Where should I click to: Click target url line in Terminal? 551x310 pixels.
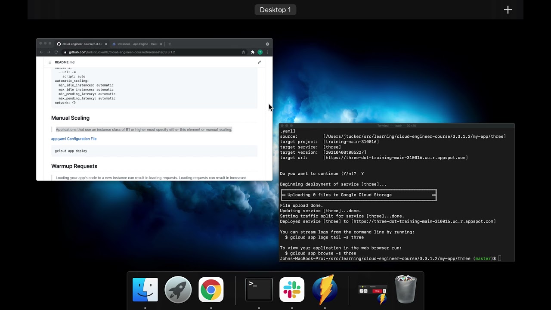(374, 158)
